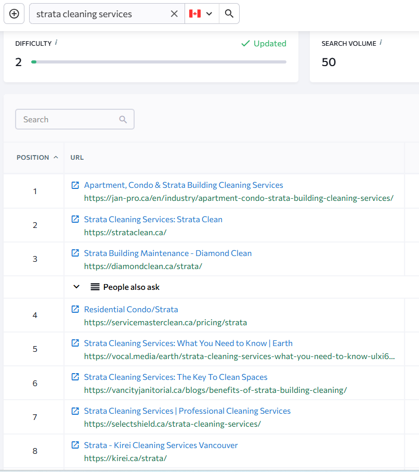This screenshot has width=419, height=472.
Task: Open external link icon for vancityjanitorial result
Action: coord(75,377)
